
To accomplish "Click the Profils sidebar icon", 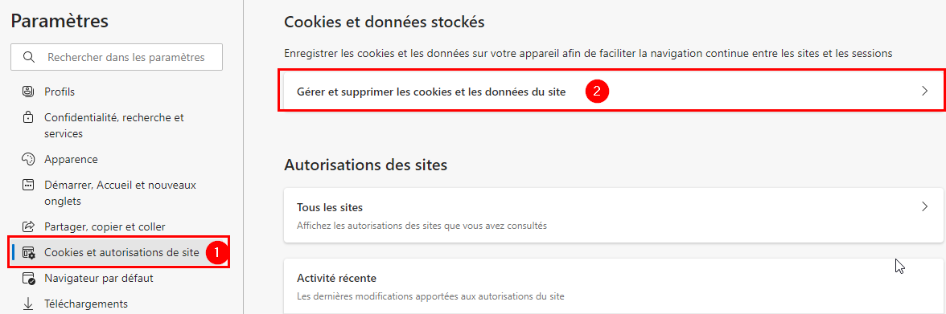I will click(27, 92).
